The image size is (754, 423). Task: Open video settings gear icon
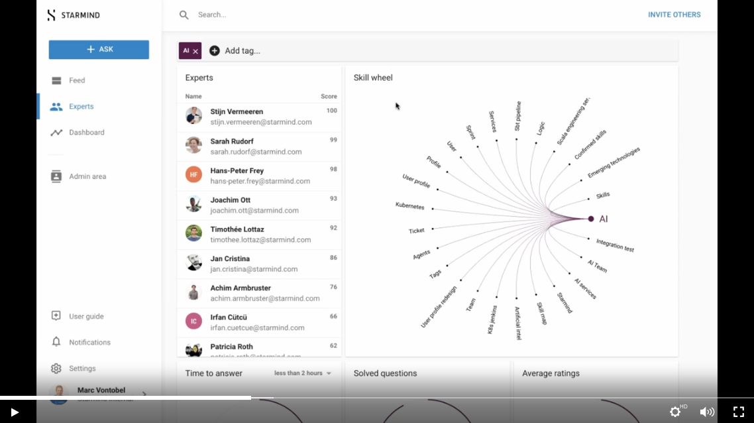coord(675,412)
